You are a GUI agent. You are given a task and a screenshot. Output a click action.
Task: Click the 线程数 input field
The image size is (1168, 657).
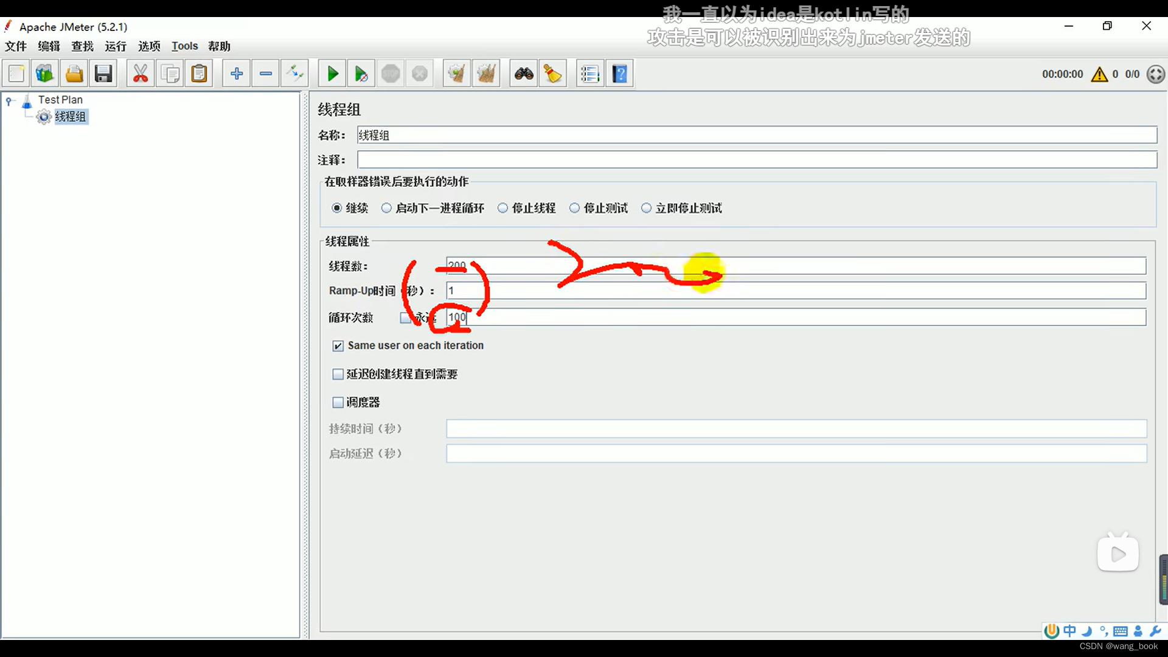pos(796,266)
